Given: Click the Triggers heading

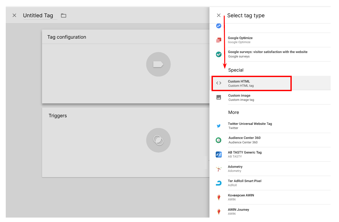Looking at the screenshot, I should pos(58,116).
